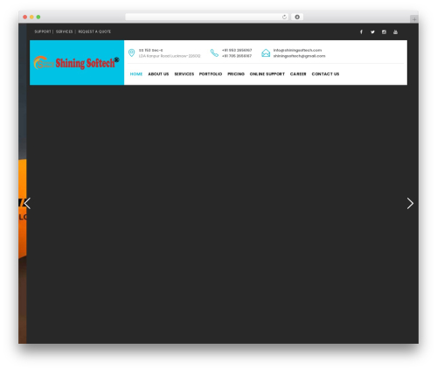This screenshot has width=437, height=370.
Task: Click the location pin icon
Action: [x=131, y=52]
